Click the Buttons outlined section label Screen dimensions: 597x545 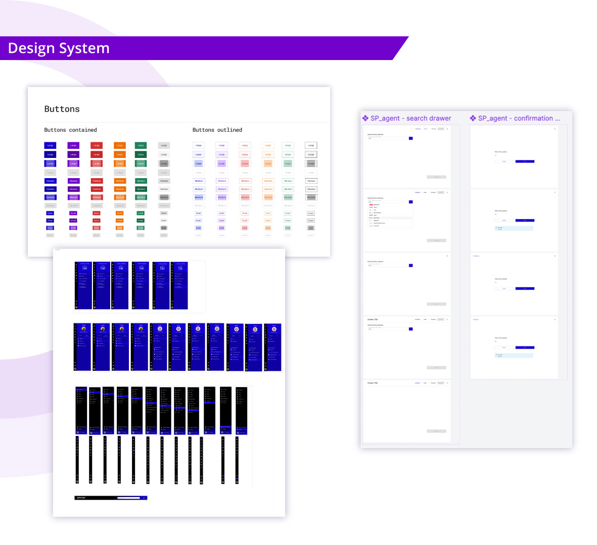click(217, 130)
